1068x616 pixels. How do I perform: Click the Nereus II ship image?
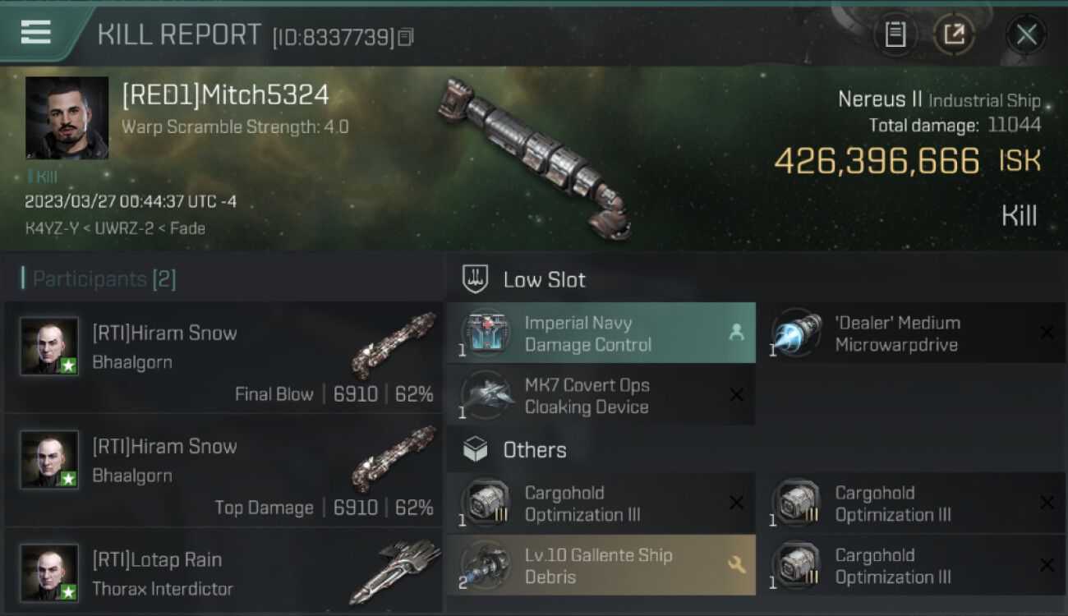point(536,156)
